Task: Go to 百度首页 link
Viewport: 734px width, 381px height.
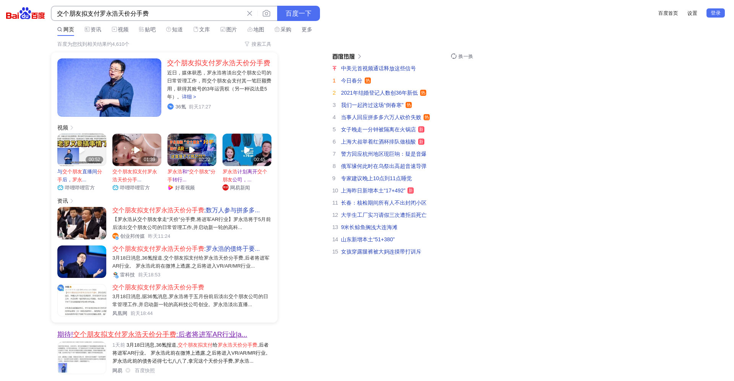Action: pyautogui.click(x=668, y=13)
